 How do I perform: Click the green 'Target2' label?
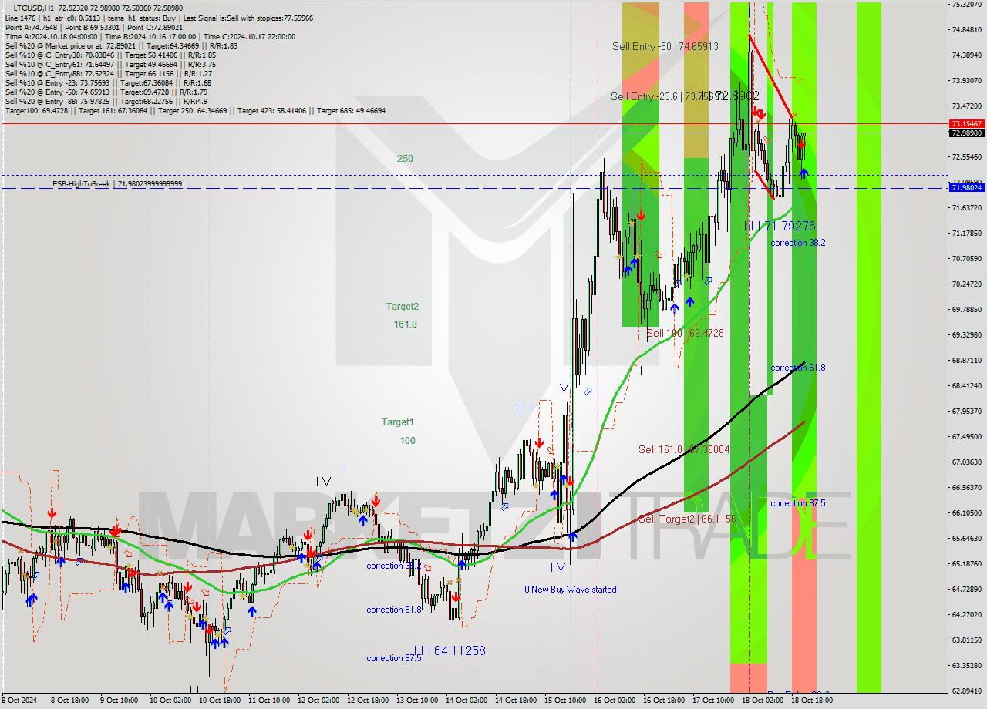click(403, 307)
